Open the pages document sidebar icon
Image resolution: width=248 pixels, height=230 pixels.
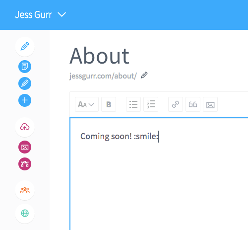25,67
